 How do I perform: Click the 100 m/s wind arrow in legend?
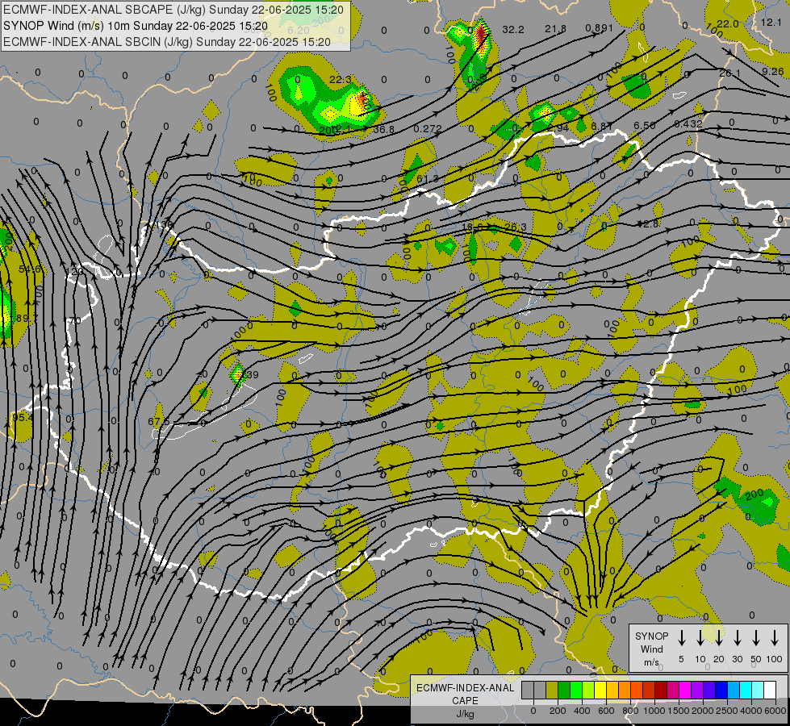coord(775,638)
